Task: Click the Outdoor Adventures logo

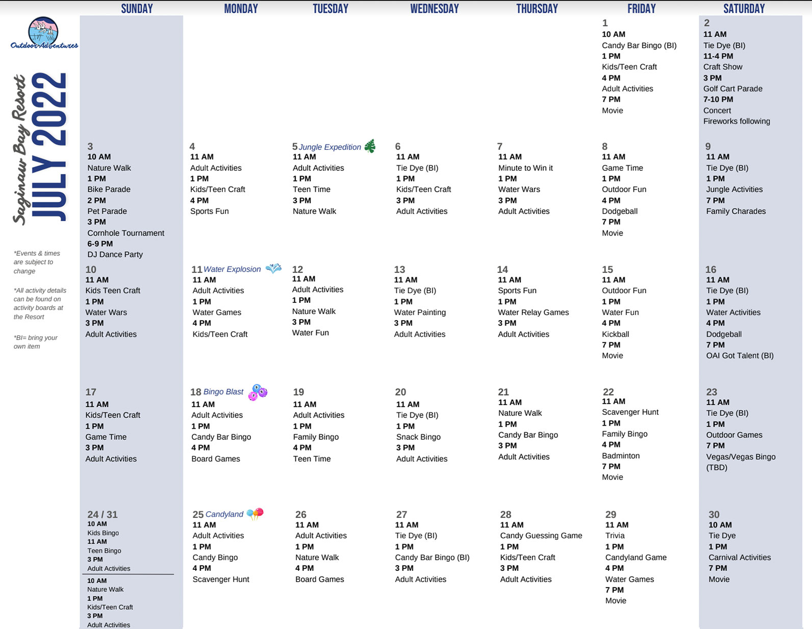Action: tap(43, 33)
